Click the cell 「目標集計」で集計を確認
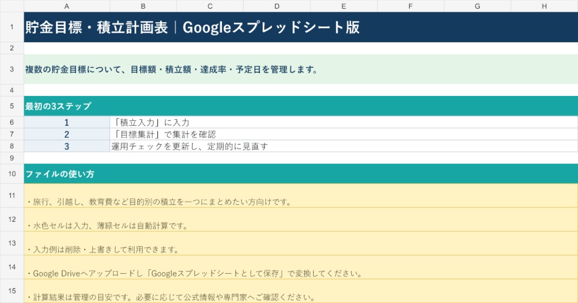Screen dimensions: 578x303 click(344, 134)
